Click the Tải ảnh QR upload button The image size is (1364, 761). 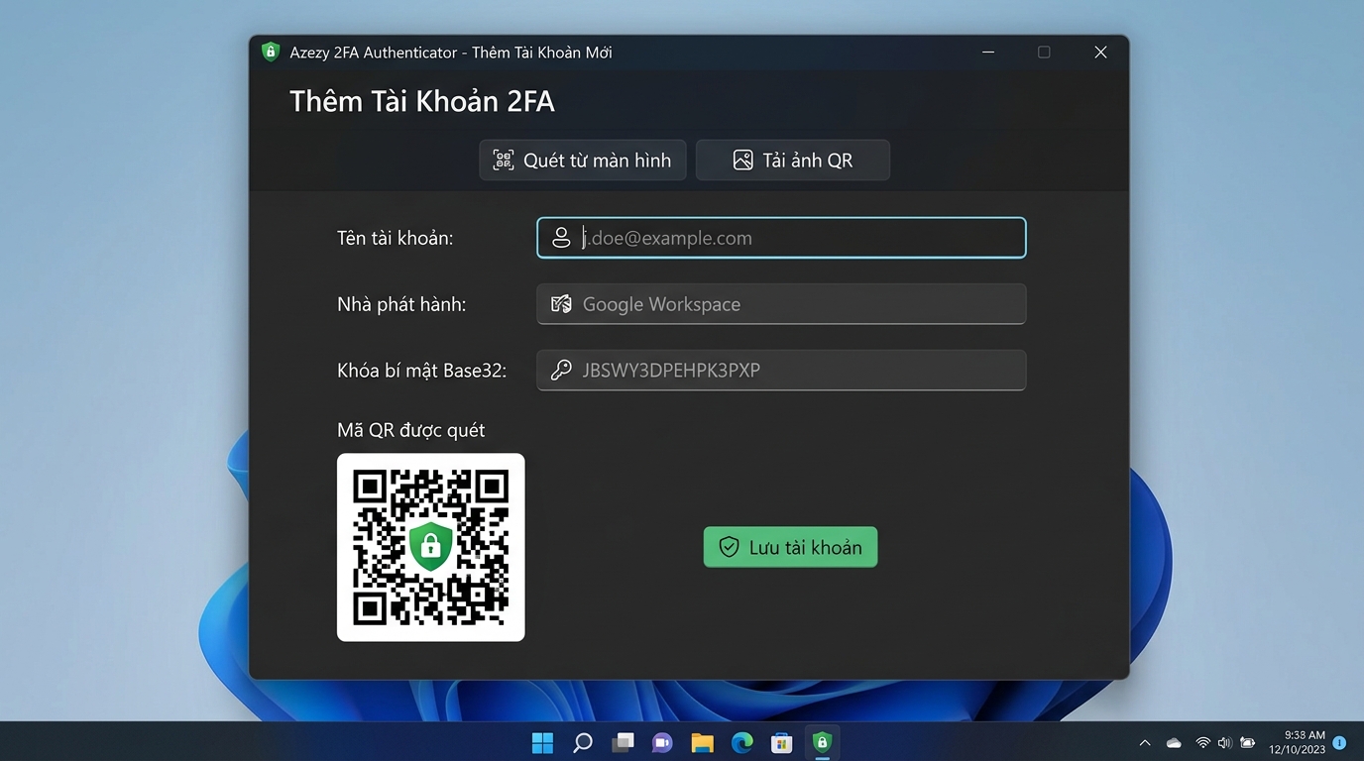click(x=793, y=160)
